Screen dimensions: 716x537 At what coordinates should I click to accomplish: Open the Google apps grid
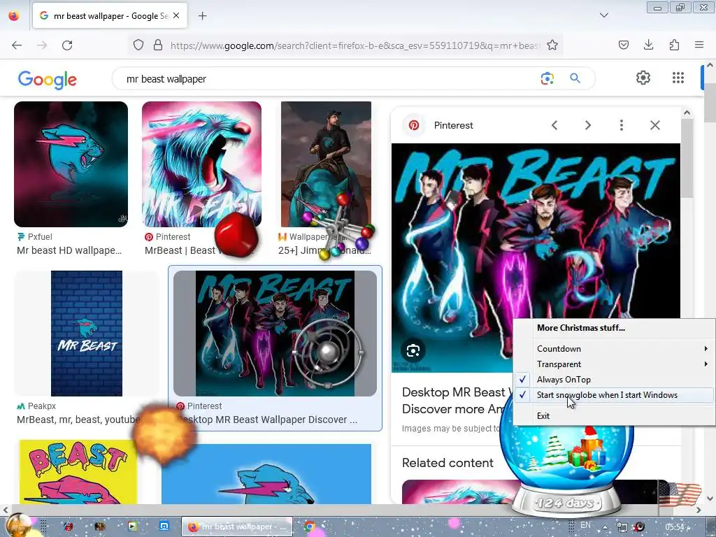[678, 78]
